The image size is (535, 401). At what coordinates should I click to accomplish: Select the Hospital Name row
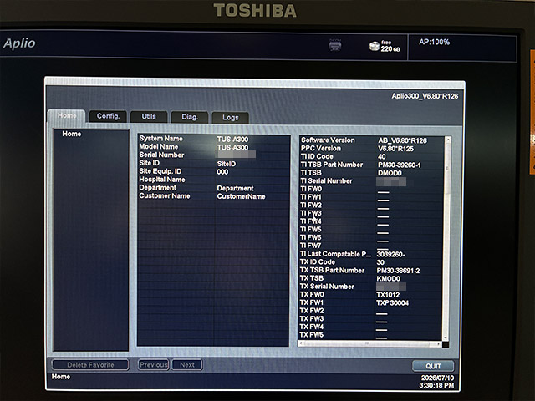(x=213, y=180)
